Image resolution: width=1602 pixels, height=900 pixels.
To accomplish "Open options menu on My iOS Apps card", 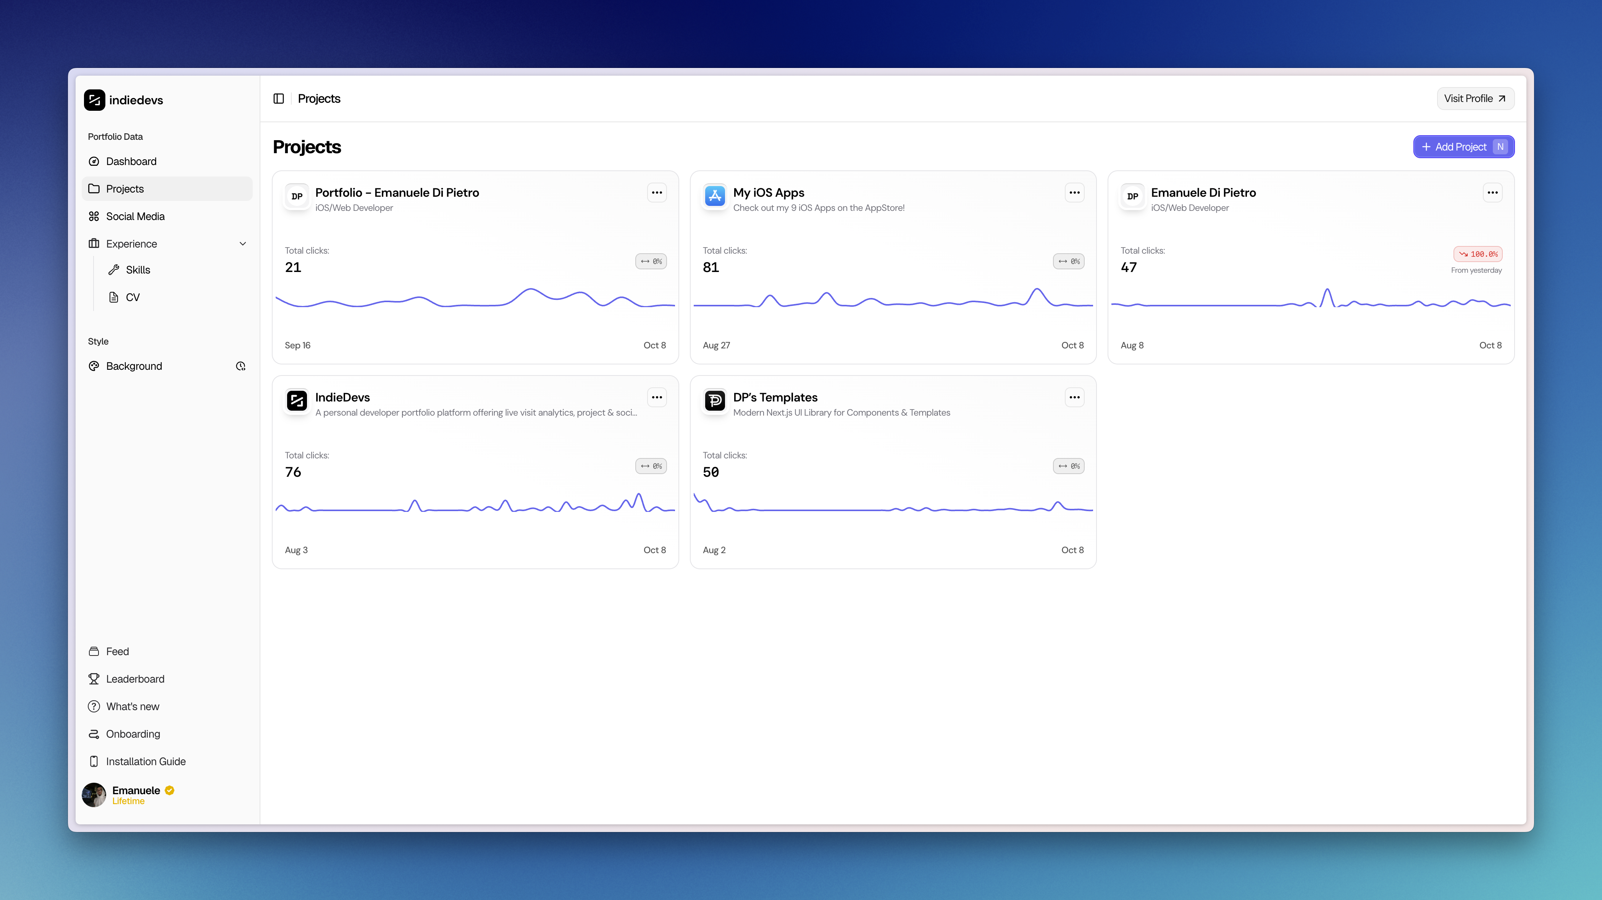I will 1074,192.
